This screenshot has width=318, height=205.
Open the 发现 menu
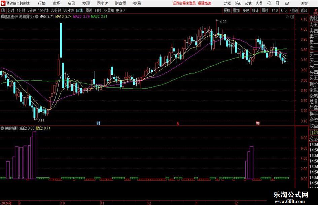pyautogui.click(x=86, y=3)
